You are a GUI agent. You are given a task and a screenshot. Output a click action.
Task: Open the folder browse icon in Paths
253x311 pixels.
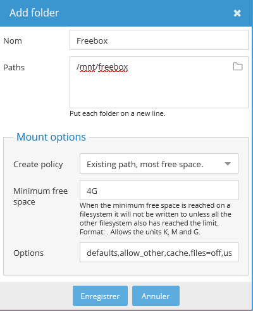pyautogui.click(x=238, y=67)
